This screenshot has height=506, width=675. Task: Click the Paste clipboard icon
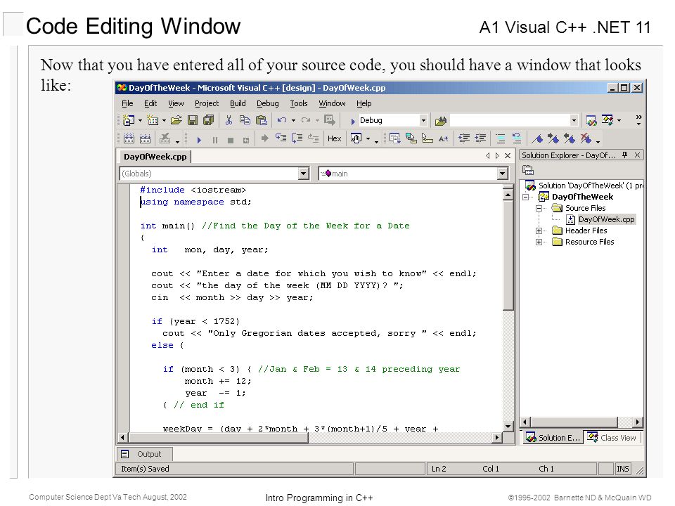[x=262, y=120]
